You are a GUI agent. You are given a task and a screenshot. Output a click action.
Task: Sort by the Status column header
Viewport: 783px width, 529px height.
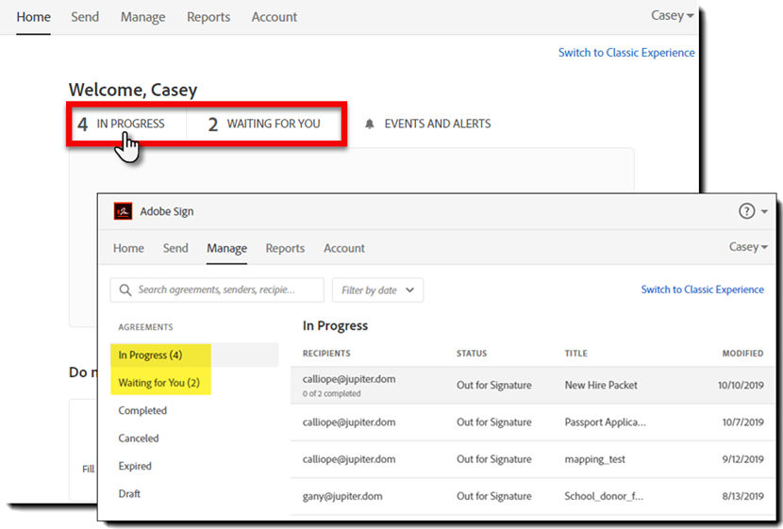pyautogui.click(x=472, y=354)
